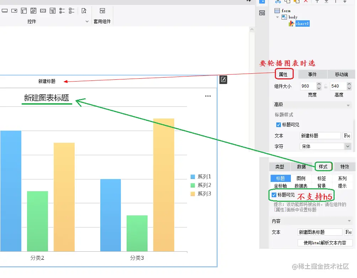The height and width of the screenshot is (278, 357).
Task: Click the chart0 bar-chart icon in tree
Action: pos(292,23)
